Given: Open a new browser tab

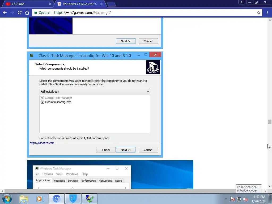Looking at the screenshot, I should [111, 4].
